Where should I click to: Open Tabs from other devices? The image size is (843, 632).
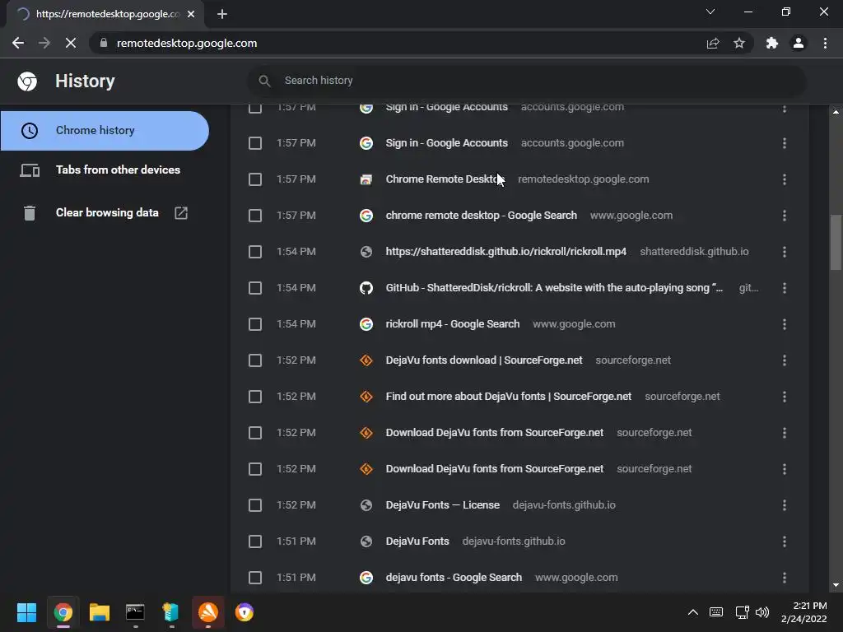[x=105, y=170]
